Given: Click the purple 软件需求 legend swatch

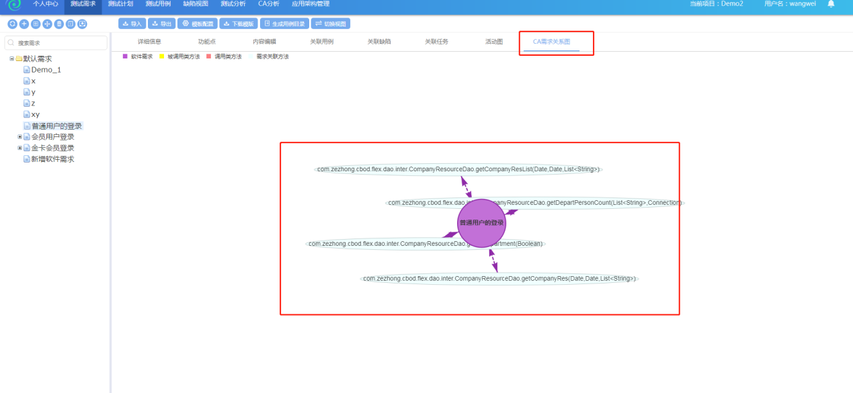Looking at the screenshot, I should pos(125,56).
